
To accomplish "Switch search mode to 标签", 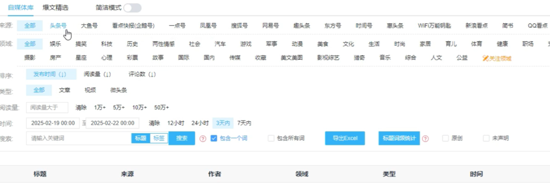I will click(159, 138).
